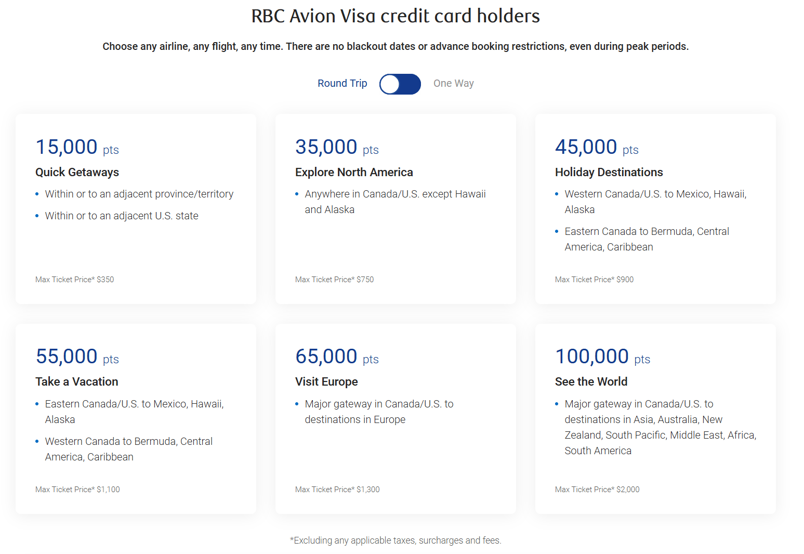
Task: Toggle the Round Trip / One Way switch
Action: 400,84
